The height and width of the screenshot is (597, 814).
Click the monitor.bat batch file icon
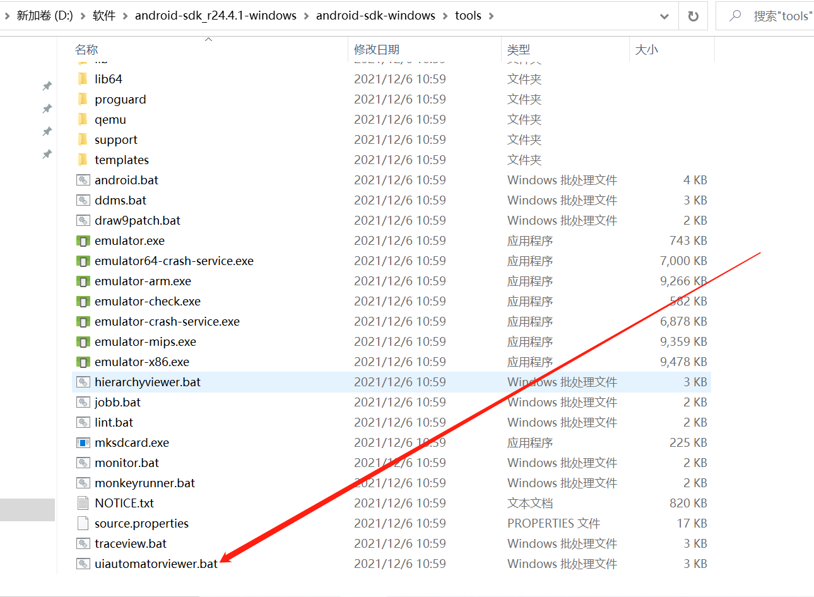(83, 463)
